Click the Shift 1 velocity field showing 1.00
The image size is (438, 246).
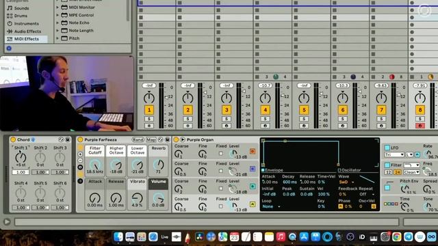tap(21, 172)
